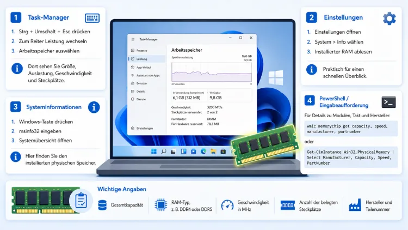408x230 pixels.
Task: Click the 'Wichtige Angaben' heading
Action: point(122,189)
